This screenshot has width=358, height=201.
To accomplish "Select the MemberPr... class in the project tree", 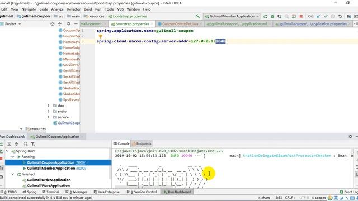I will pyautogui.click(x=69, y=59).
